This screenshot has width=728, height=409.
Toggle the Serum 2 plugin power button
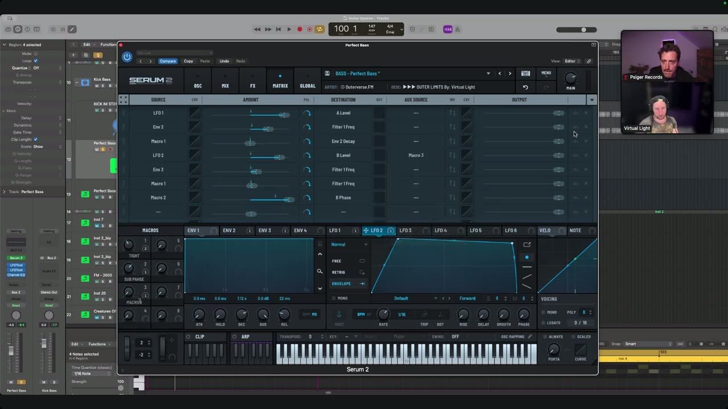127,57
